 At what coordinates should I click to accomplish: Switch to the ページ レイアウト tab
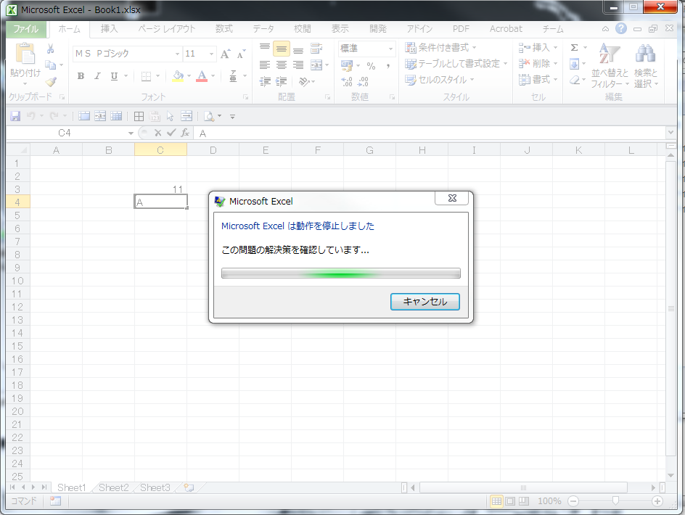click(166, 29)
